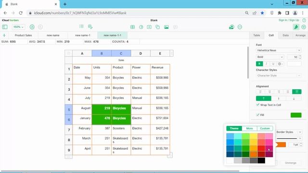Image resolution: width=308 pixels, height=173 pixels.
Task: Open the more options ellipsis icon
Action: pos(240,27)
